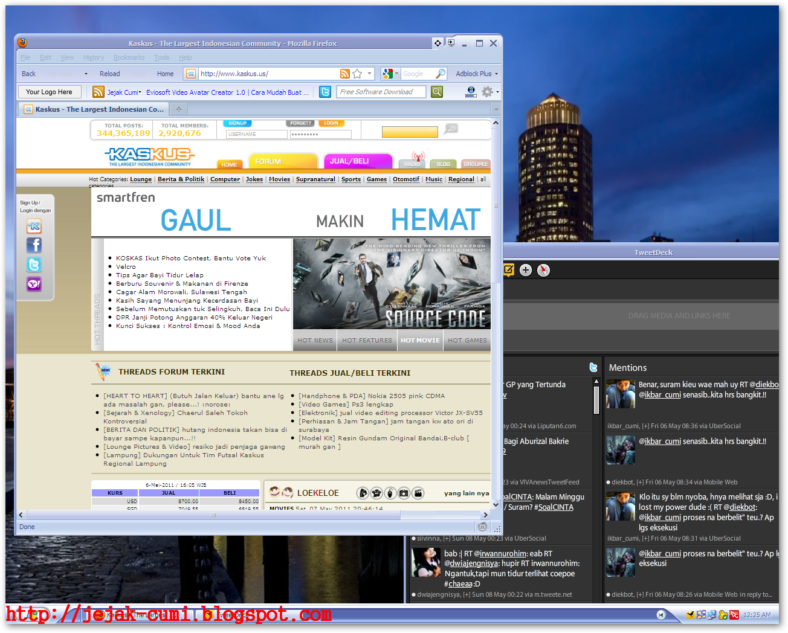This screenshot has width=788, height=633.
Task: Open the LOEKELOE computer mouse icon
Action: click(x=390, y=493)
